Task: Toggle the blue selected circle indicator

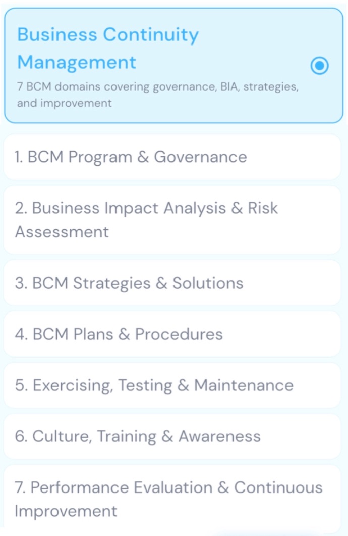Action: click(x=319, y=65)
